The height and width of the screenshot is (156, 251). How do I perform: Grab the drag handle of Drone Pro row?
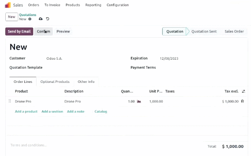pos(10,101)
